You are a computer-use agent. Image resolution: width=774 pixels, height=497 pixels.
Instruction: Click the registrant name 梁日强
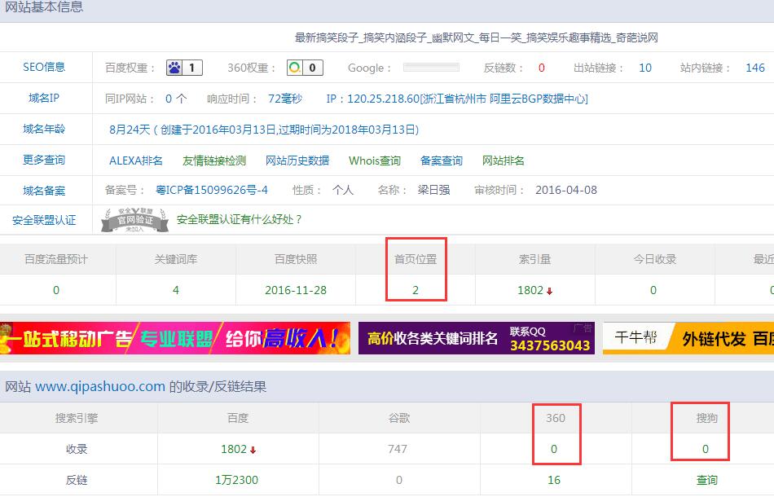point(433,190)
